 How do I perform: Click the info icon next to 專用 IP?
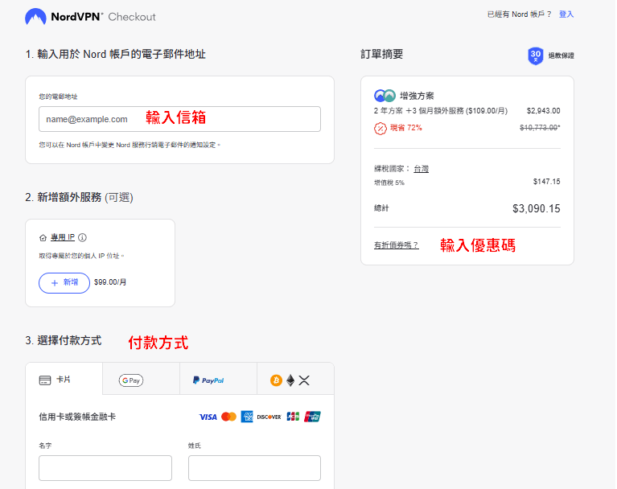82,237
